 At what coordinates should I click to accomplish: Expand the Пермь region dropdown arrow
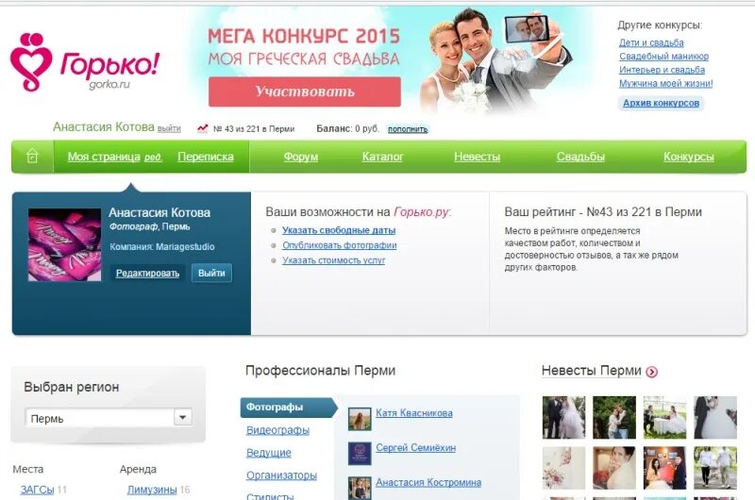click(x=182, y=417)
